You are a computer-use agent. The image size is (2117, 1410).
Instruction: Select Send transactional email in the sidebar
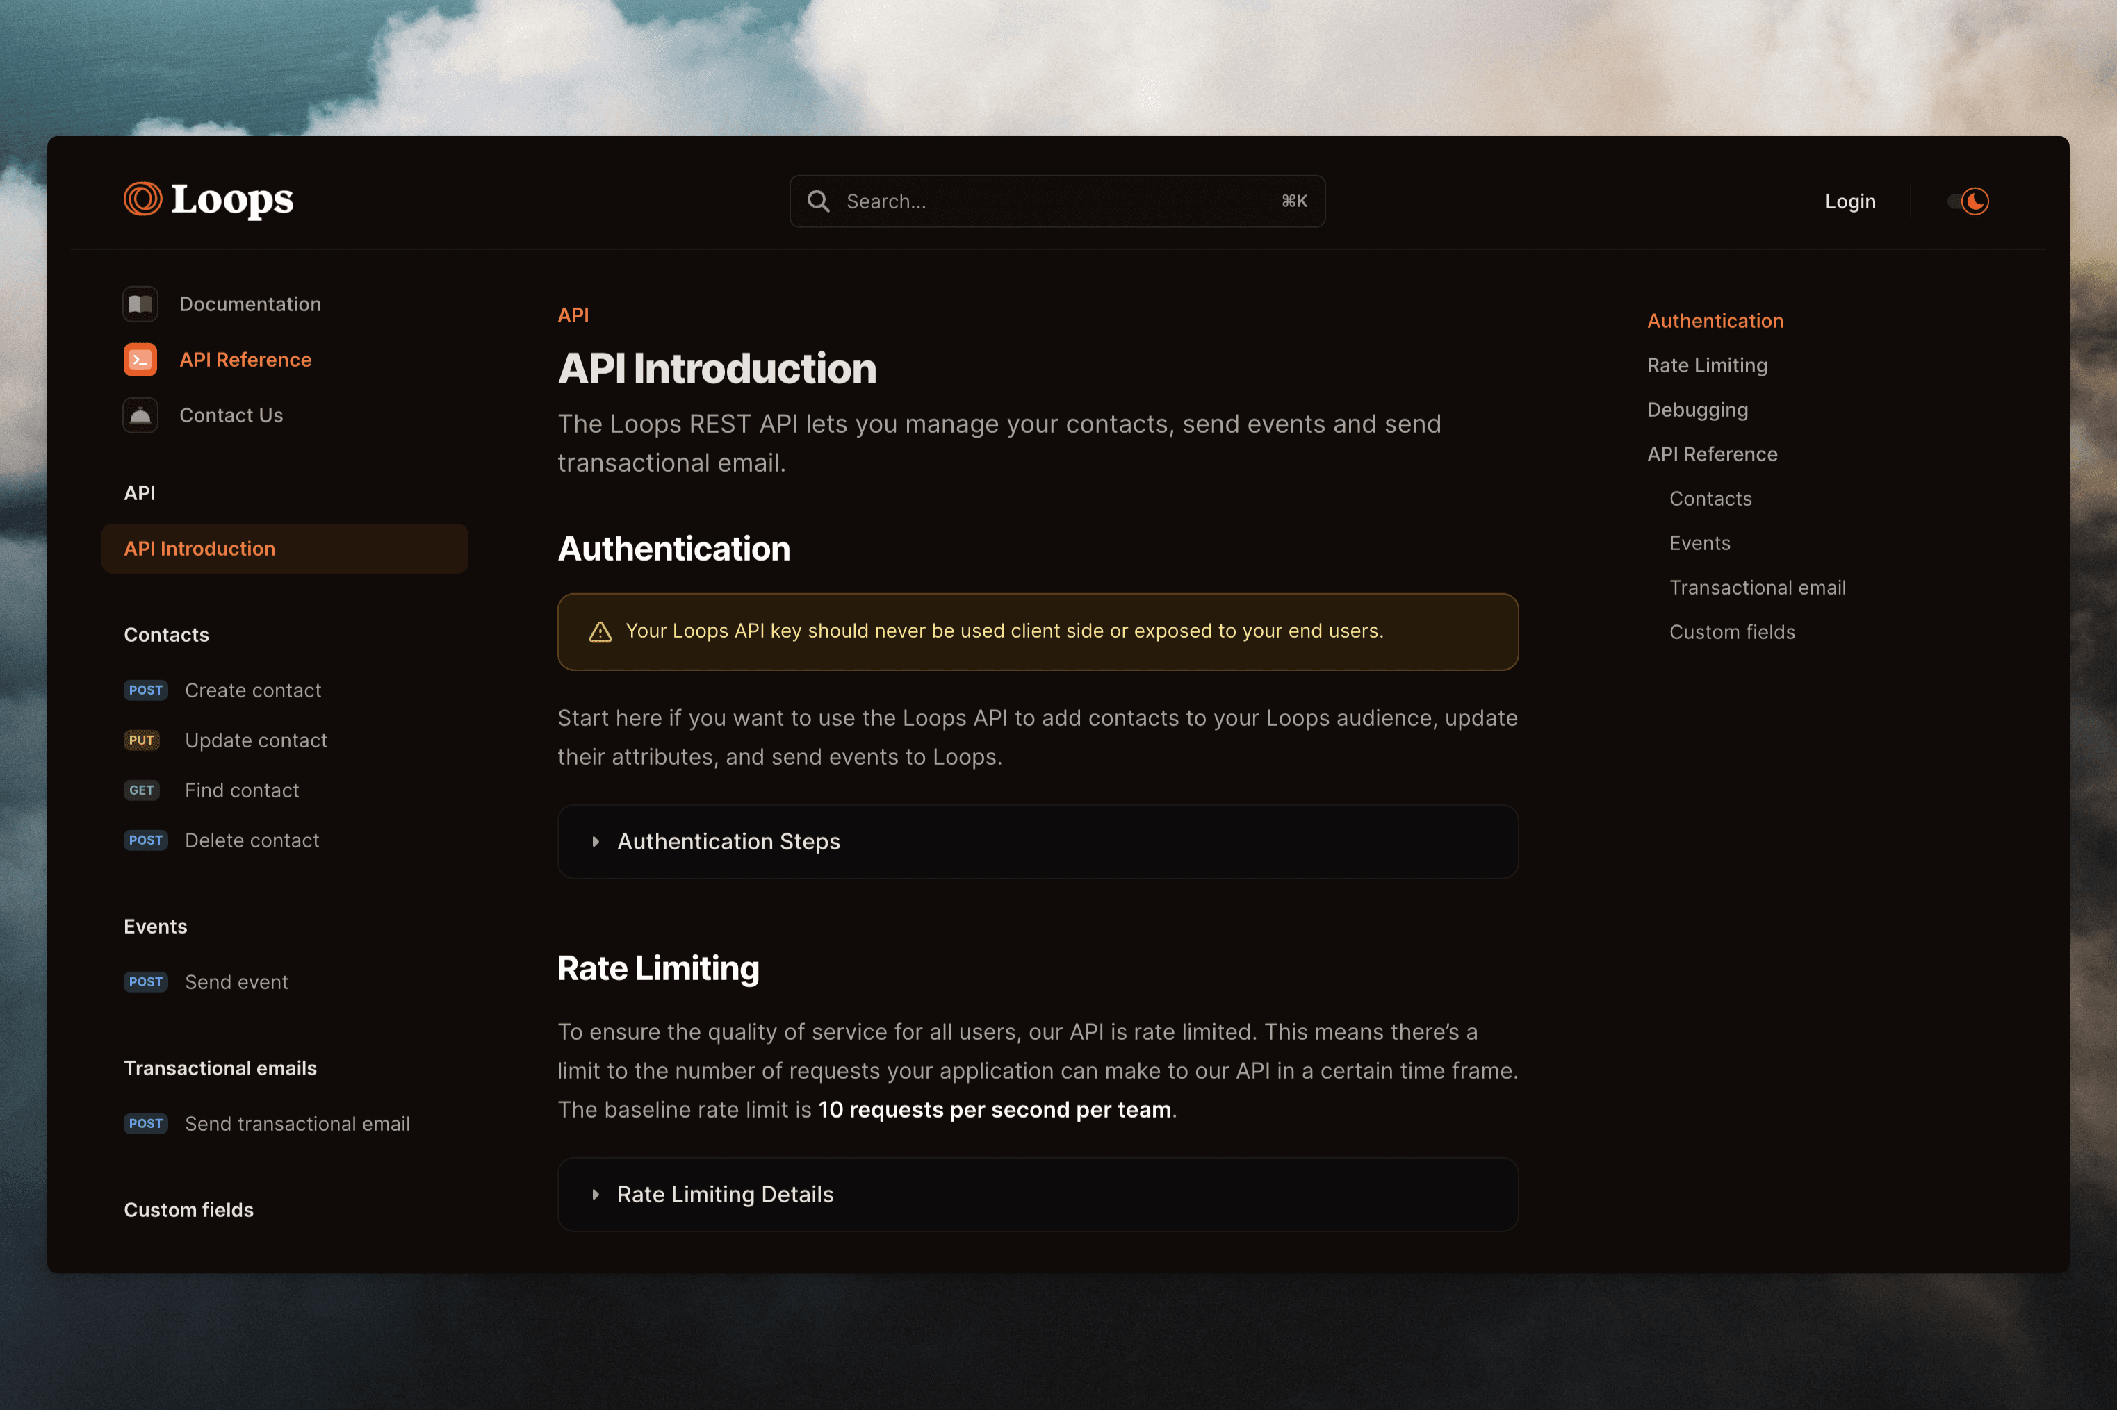click(297, 1124)
